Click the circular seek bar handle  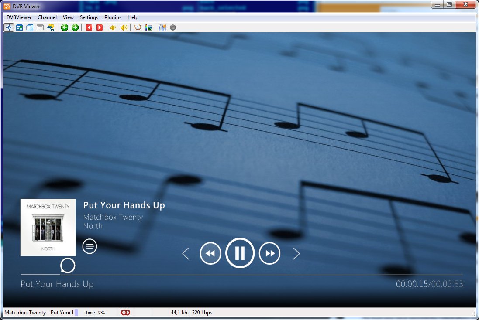(x=68, y=266)
